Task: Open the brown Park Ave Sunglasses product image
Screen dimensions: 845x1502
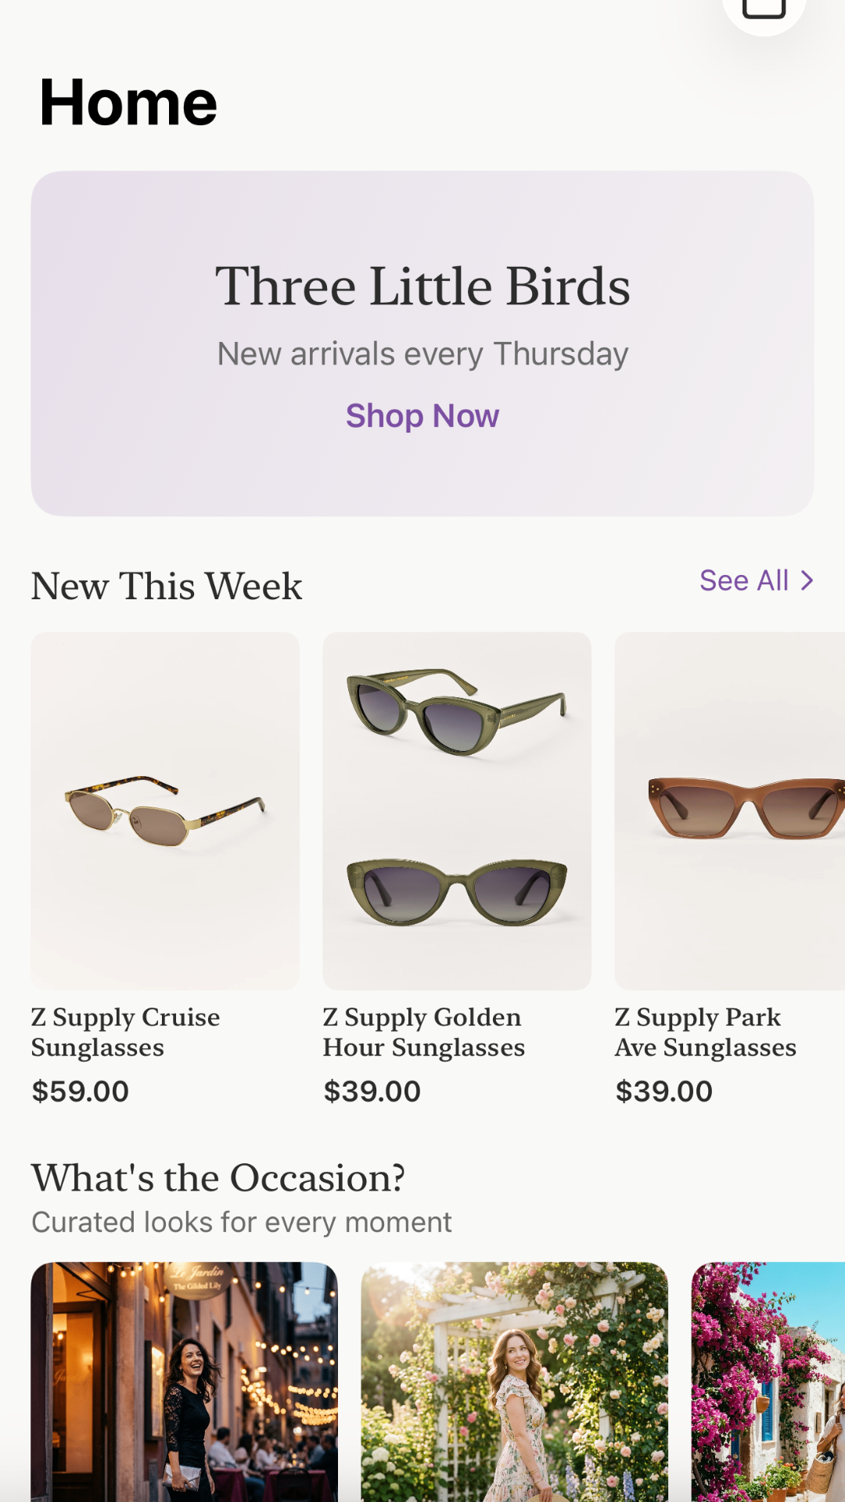Action: pyautogui.click(x=730, y=810)
